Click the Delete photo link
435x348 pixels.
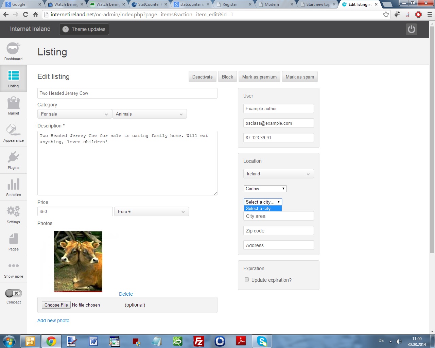click(x=126, y=294)
